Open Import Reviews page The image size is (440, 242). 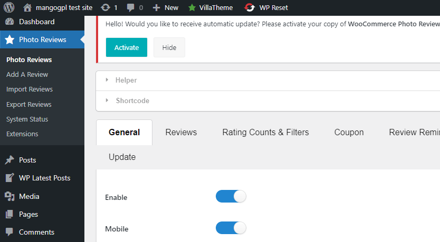pyautogui.click(x=30, y=89)
